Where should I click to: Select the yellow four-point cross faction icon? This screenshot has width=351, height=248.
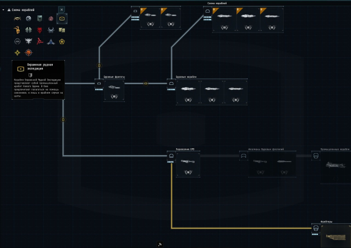[x=17, y=53]
